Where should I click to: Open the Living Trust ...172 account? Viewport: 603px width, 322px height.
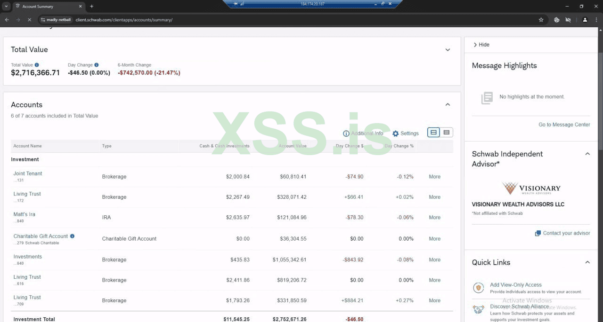click(x=27, y=194)
